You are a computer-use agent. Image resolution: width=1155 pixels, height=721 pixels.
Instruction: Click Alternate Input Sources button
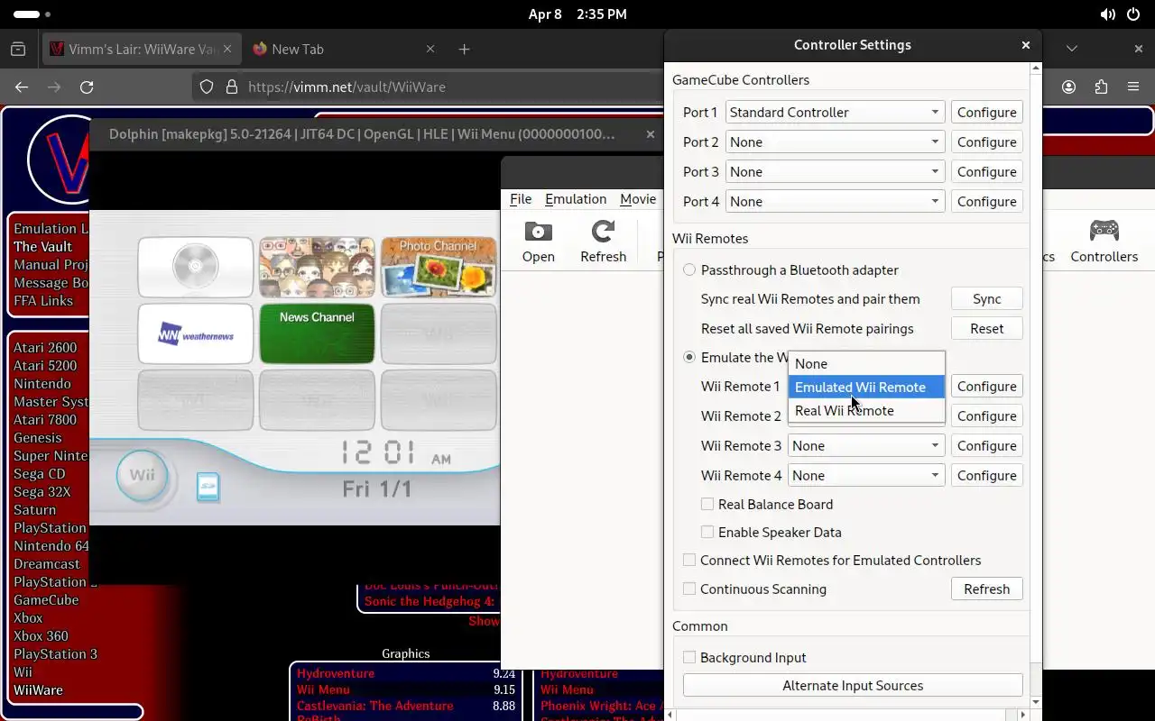tap(853, 685)
